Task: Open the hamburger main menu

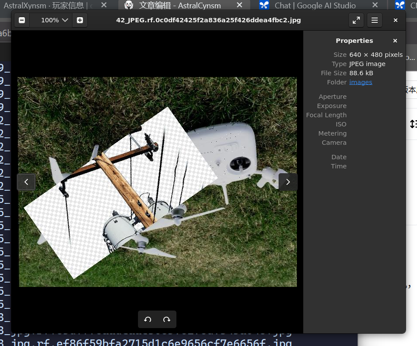Action: (x=374, y=21)
